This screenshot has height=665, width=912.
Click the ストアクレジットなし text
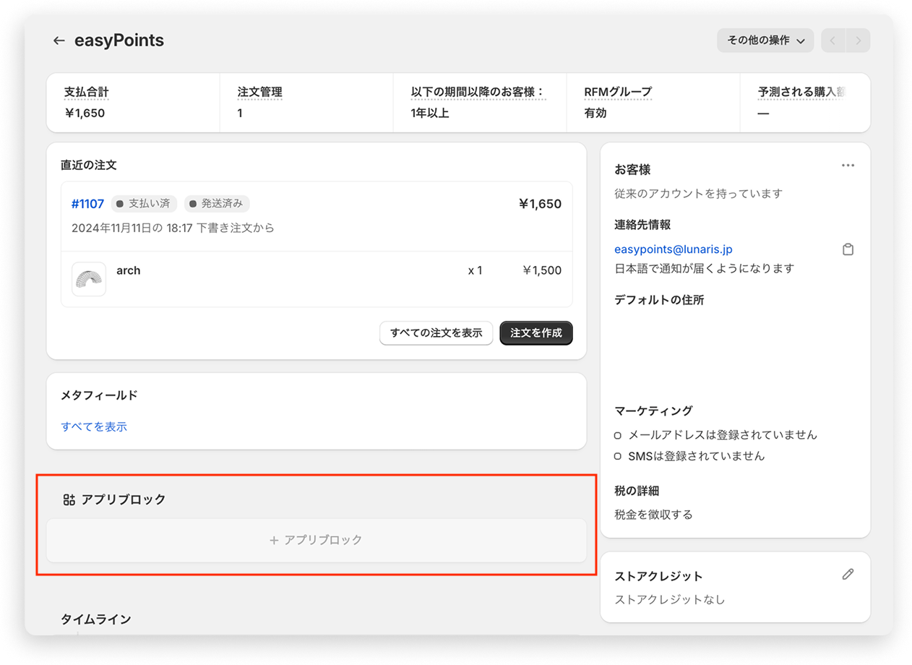point(670,599)
